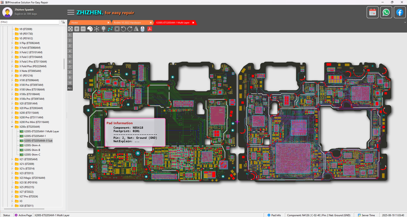
Task: Close the X200S-ET3205AM-1 Multi Layer tab
Action: 193,22
